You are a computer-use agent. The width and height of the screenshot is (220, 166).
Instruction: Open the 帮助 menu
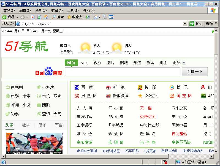tap(89, 10)
